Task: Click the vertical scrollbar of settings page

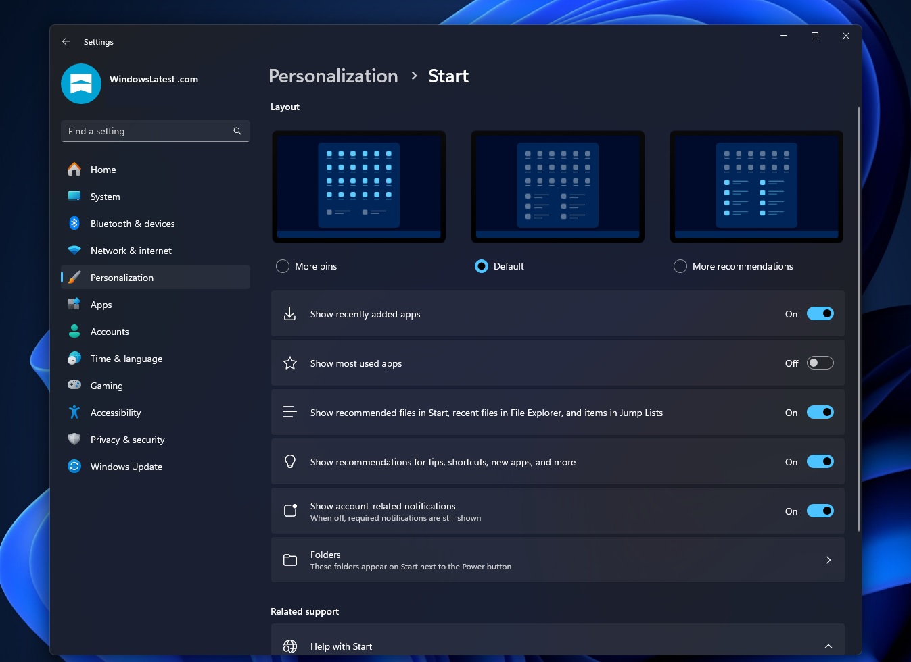Action: 859,319
